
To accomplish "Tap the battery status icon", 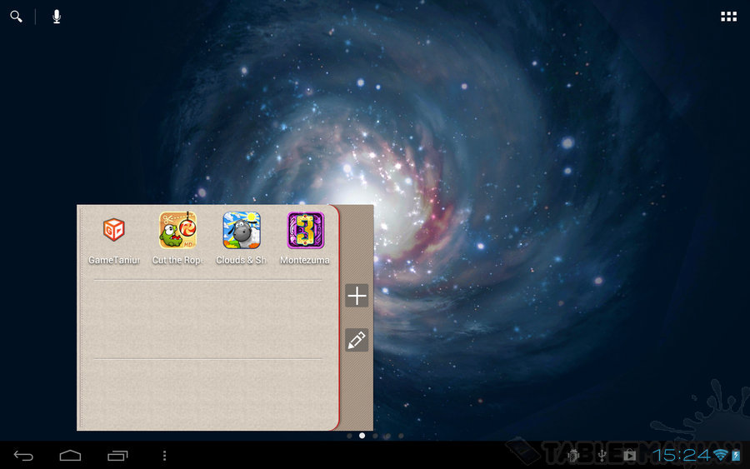I will tap(736, 455).
